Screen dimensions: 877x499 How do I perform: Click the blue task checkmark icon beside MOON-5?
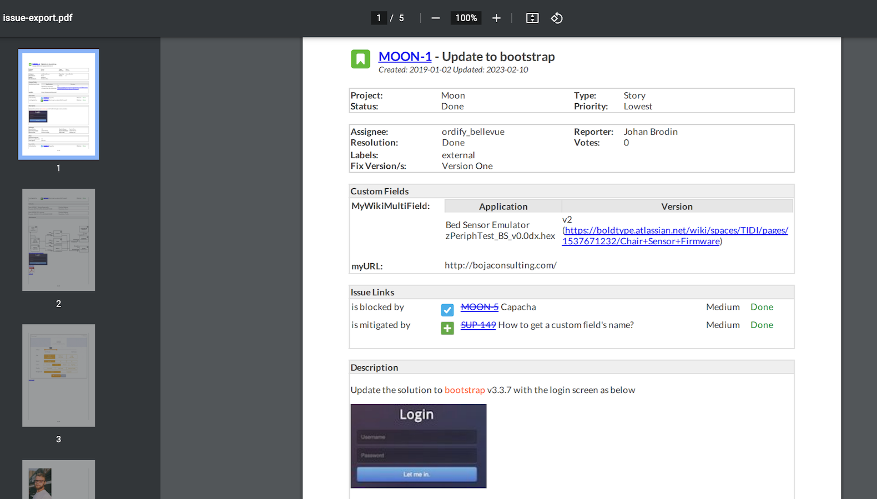[447, 310]
